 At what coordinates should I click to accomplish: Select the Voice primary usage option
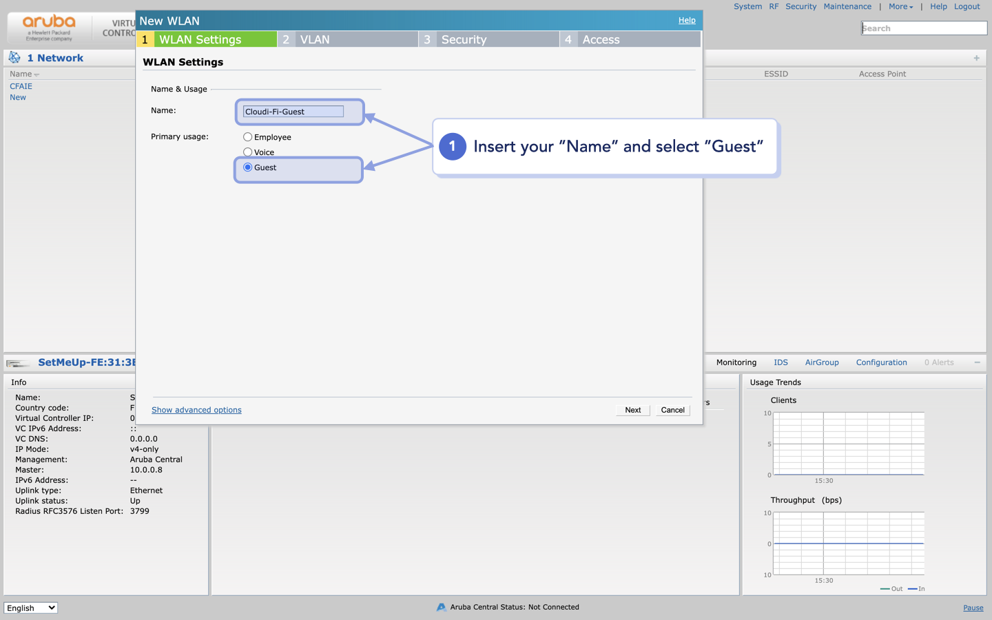click(248, 152)
